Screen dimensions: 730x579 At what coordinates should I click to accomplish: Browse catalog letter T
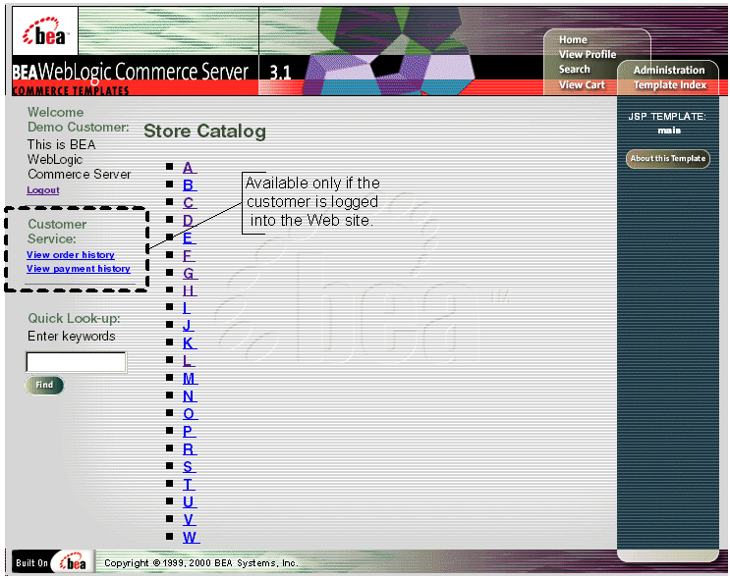tap(188, 485)
